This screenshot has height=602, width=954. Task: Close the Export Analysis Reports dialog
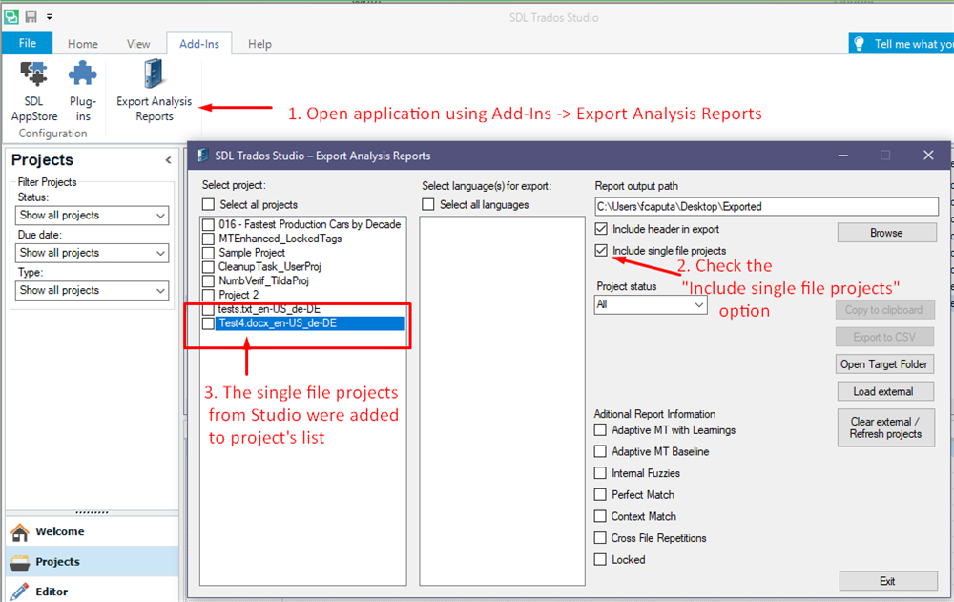click(928, 156)
